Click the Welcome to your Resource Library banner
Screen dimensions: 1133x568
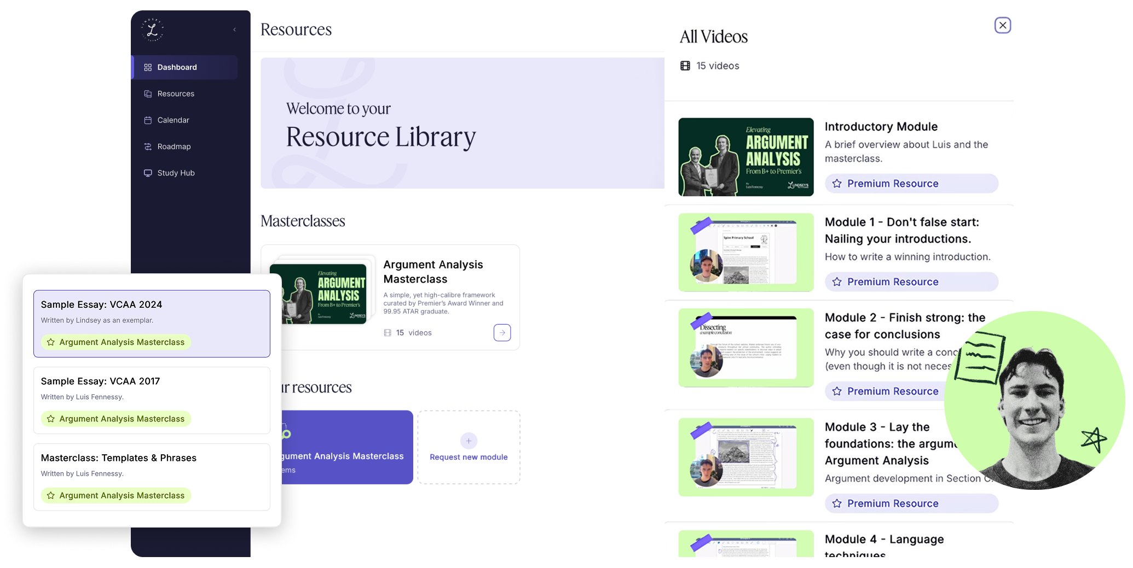(x=463, y=123)
